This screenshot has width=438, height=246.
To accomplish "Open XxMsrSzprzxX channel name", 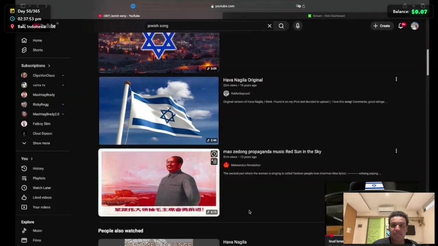I will (240, 93).
